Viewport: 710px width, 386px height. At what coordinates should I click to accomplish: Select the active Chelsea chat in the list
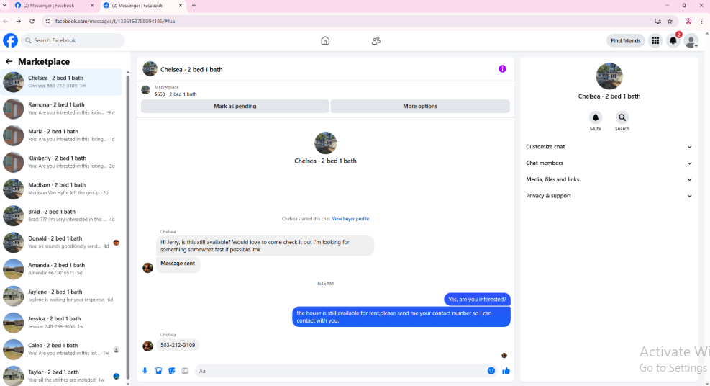pyautogui.click(x=62, y=81)
